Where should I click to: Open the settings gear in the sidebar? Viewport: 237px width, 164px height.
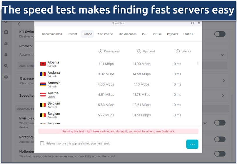coord(6,77)
